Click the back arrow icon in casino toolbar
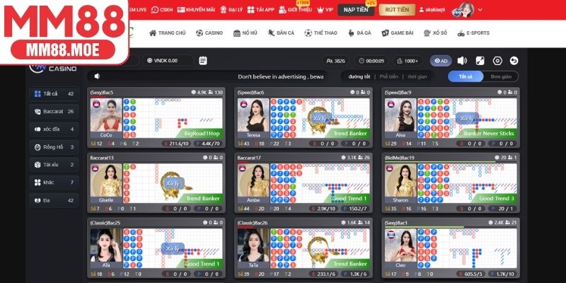Image resolution: width=566 pixels, height=283 pixels. (x=514, y=61)
